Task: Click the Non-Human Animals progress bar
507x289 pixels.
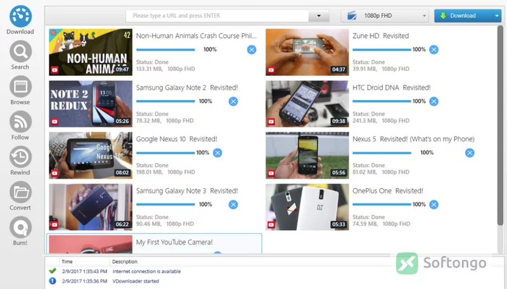Action: 165,49
